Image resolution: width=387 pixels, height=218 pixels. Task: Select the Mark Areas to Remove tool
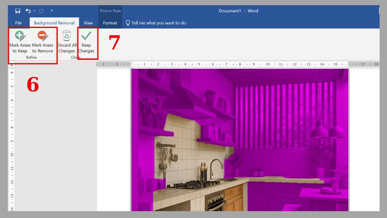point(42,41)
